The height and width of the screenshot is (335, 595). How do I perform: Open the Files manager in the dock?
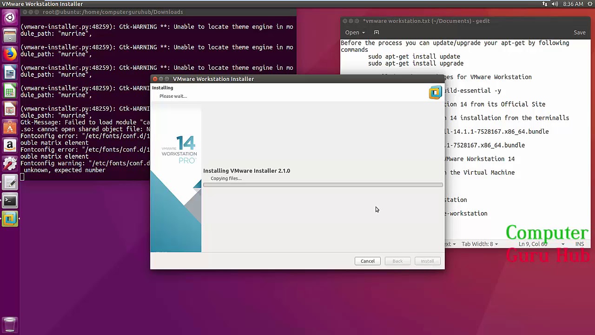click(x=10, y=36)
